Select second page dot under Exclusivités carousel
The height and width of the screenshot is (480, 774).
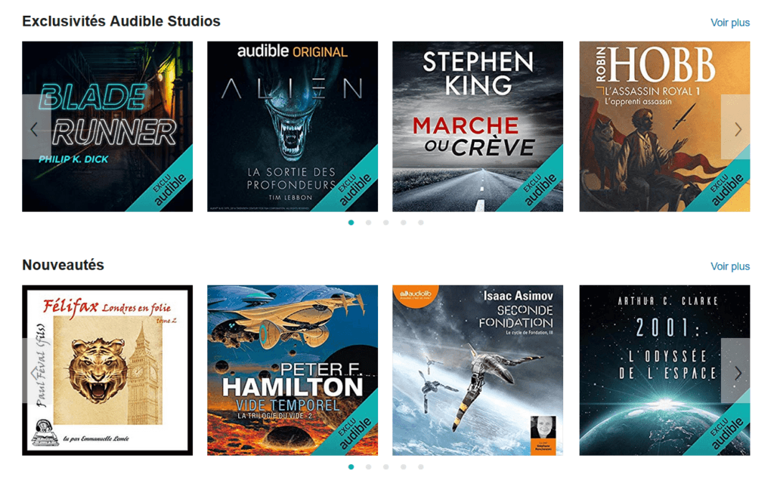[368, 223]
